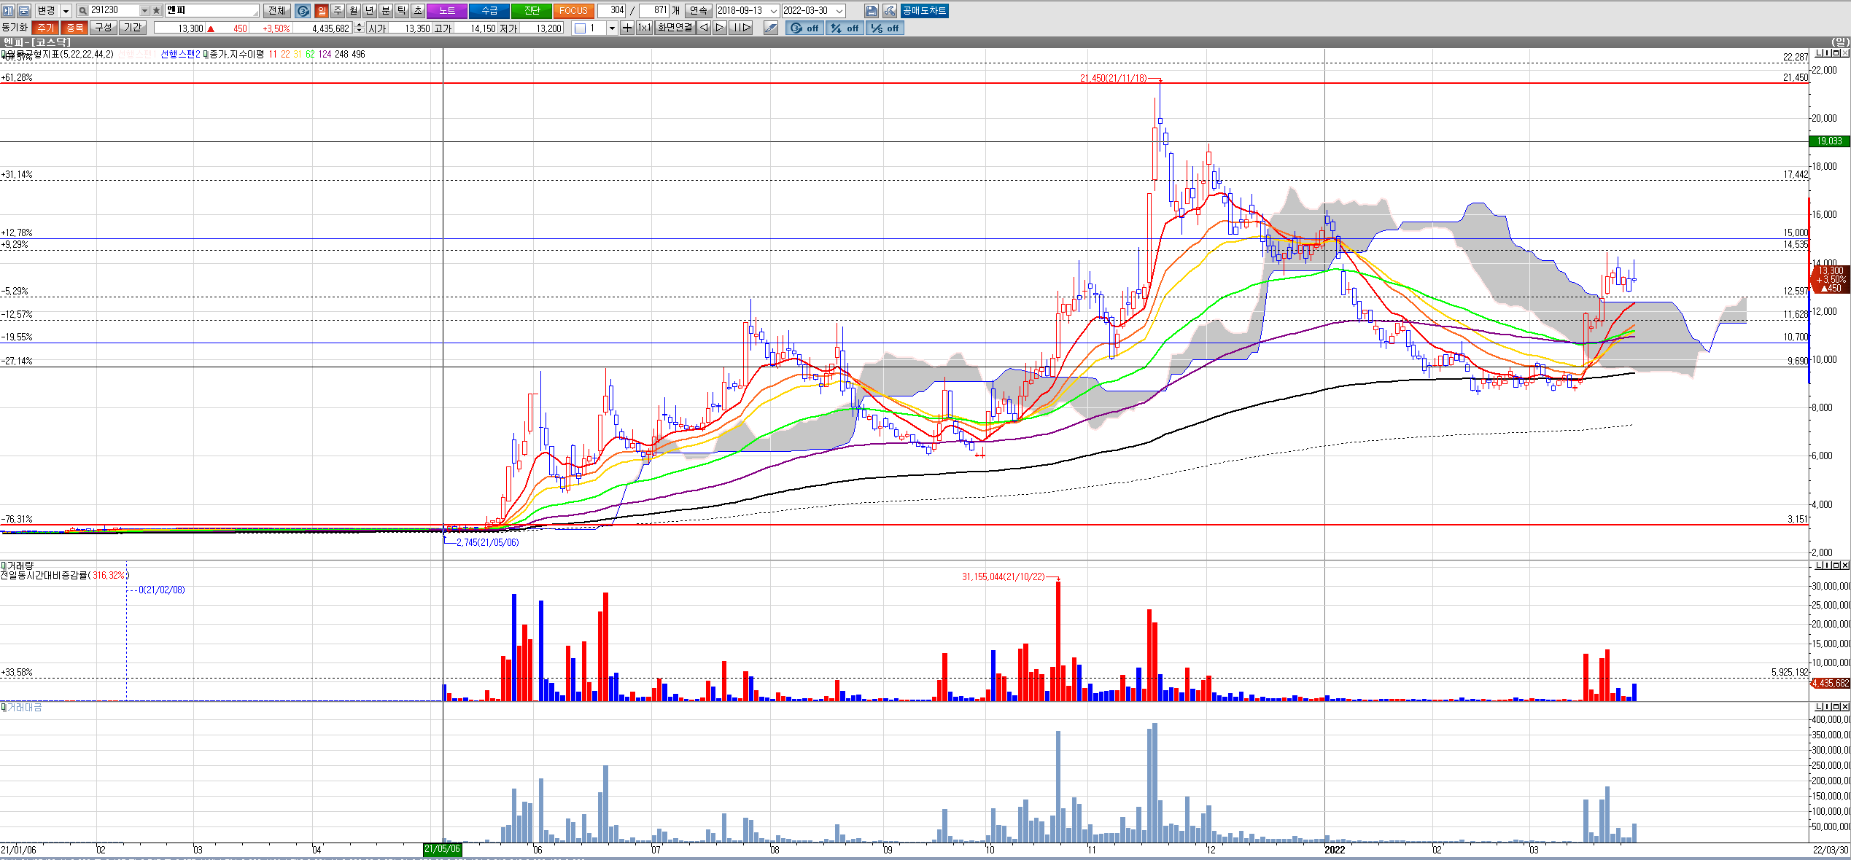The height and width of the screenshot is (860, 1851).
Task: Click the L button of the 거래대금 pane
Action: (1819, 707)
